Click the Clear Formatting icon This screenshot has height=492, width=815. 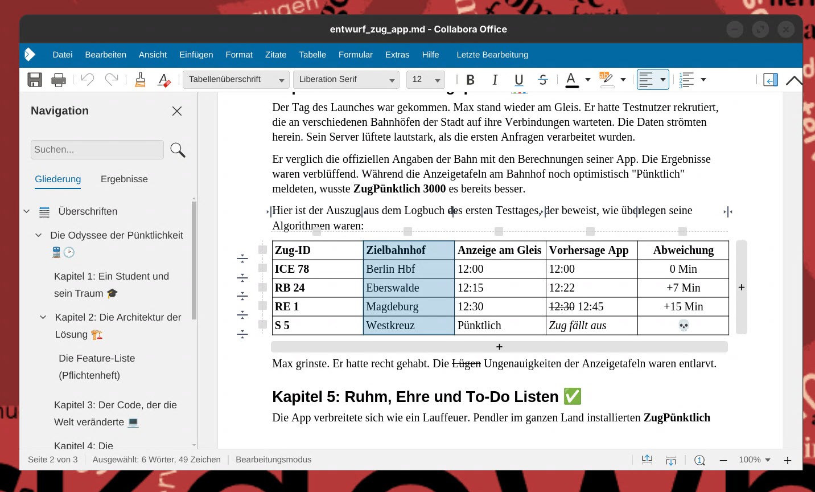[164, 80]
